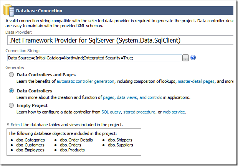Click dbo.Order Details list entry
The image size is (238, 166).
[76, 140]
